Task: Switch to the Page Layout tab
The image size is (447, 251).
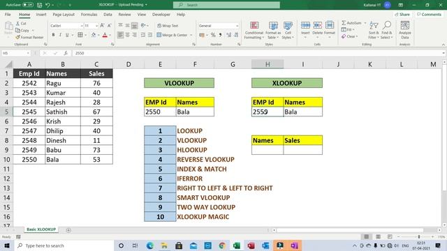Action: coord(64,14)
